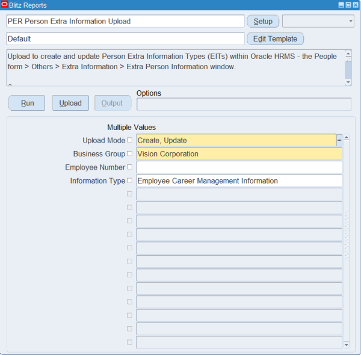Close the Blitz Reports window
Viewport: 361px width, 355px height.
(x=356, y=5)
